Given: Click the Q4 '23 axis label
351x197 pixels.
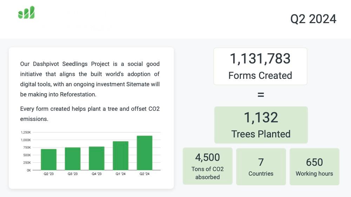Looking at the screenshot, I should tap(97, 174).
